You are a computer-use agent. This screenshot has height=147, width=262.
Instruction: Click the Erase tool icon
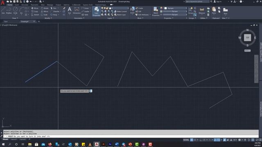(x=64, y=8)
